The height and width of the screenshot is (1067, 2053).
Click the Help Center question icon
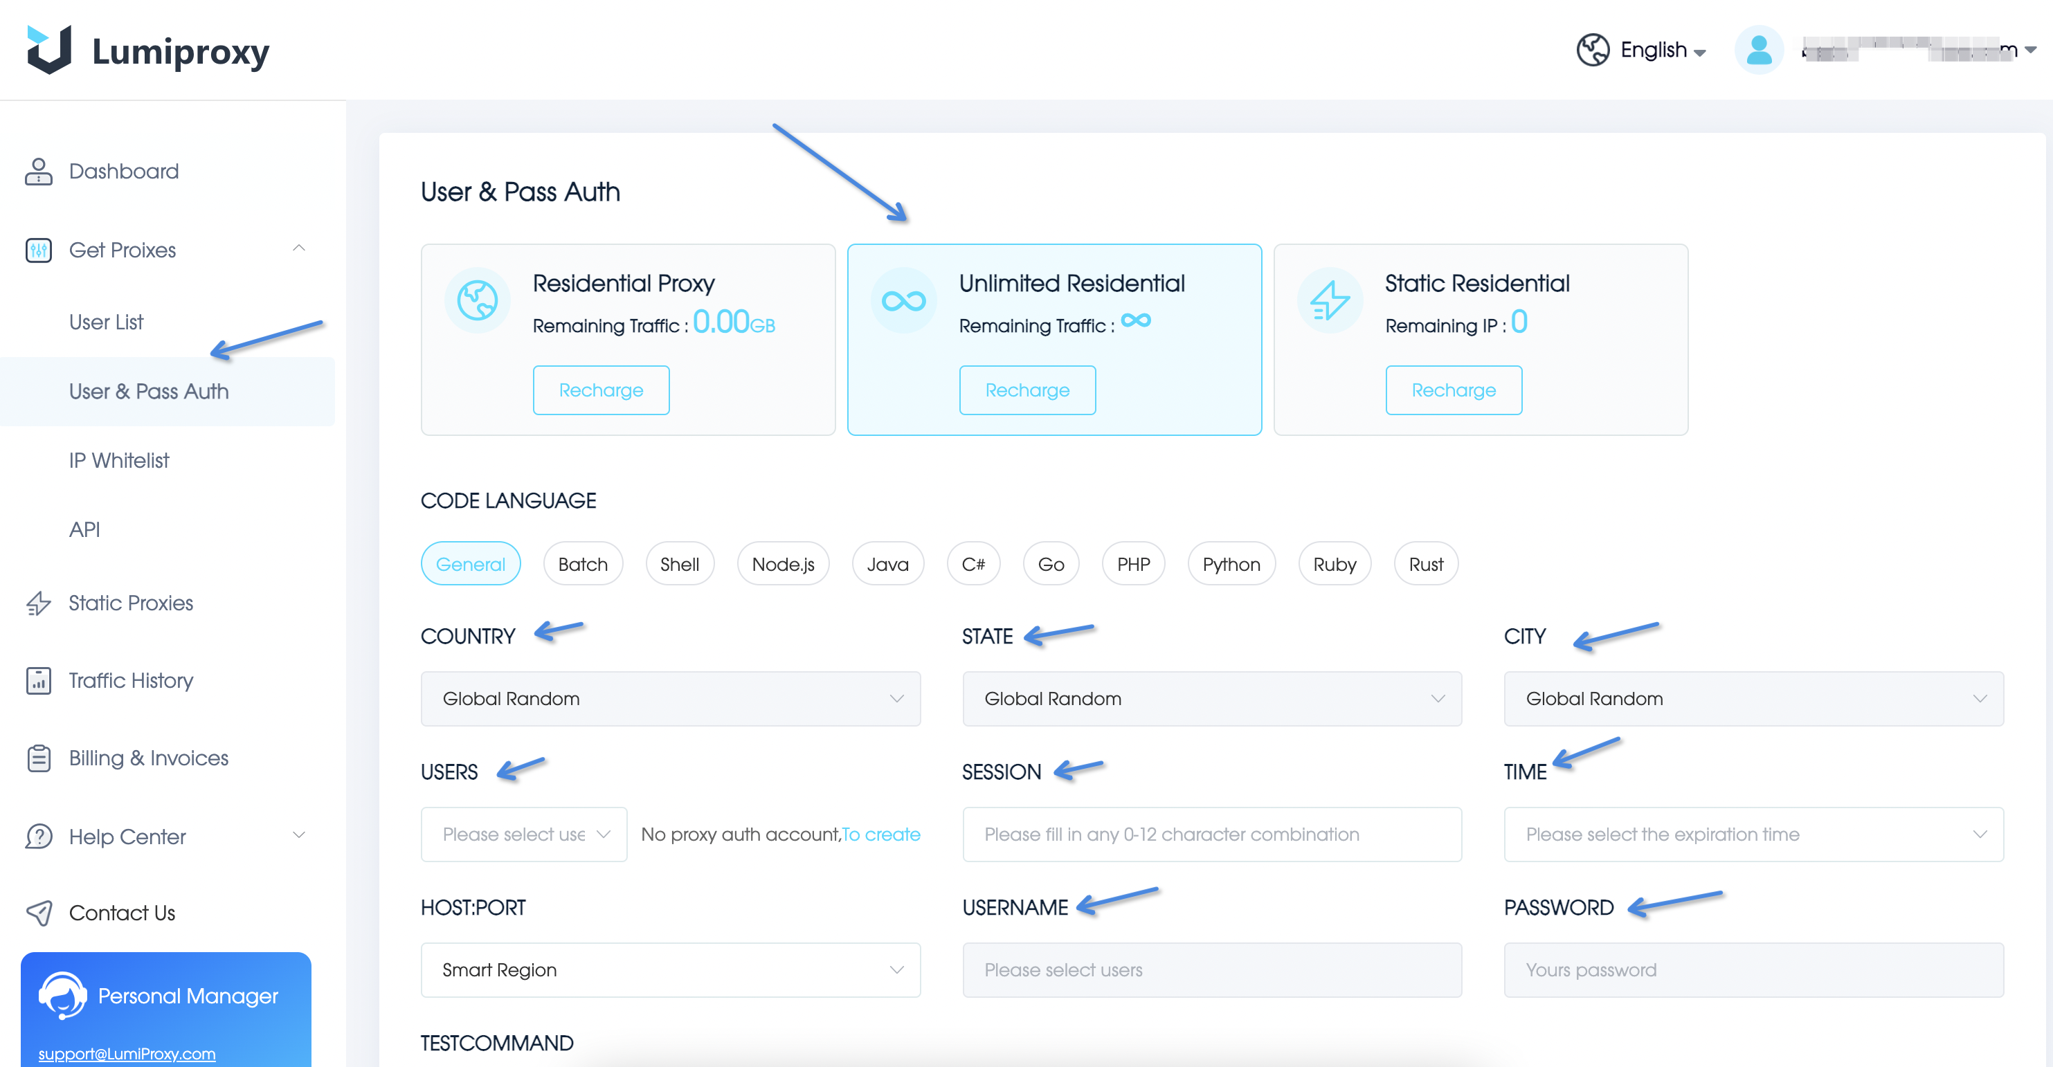38,836
